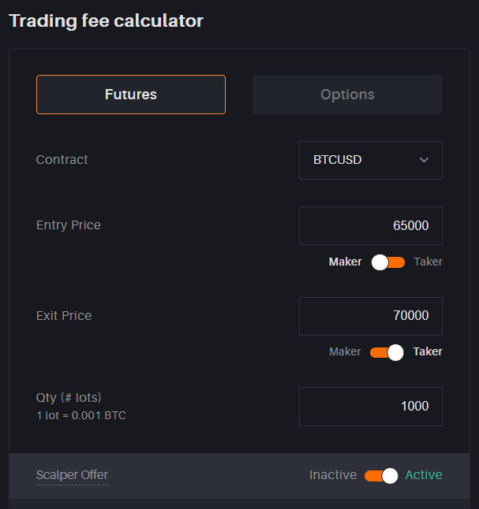Switch to the Options tab
The width and height of the screenshot is (479, 509).
347,95
